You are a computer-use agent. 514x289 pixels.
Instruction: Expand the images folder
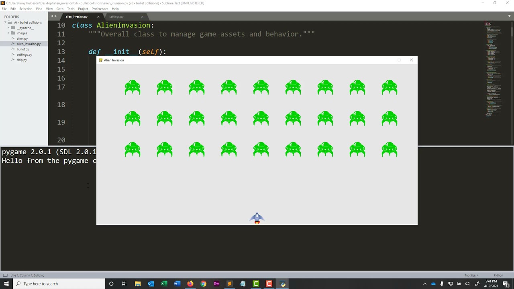[8, 33]
